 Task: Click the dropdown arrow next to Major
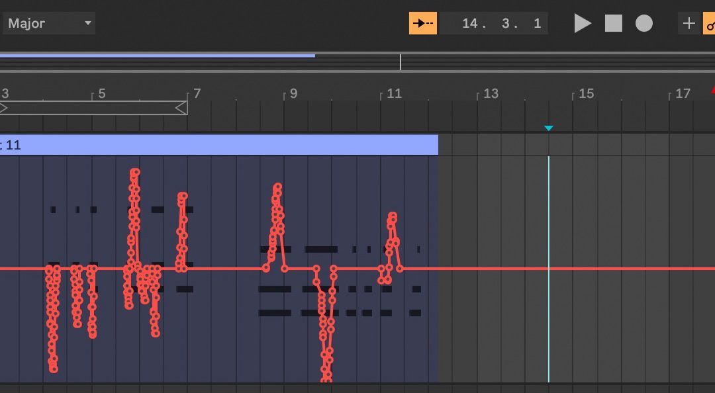point(87,23)
